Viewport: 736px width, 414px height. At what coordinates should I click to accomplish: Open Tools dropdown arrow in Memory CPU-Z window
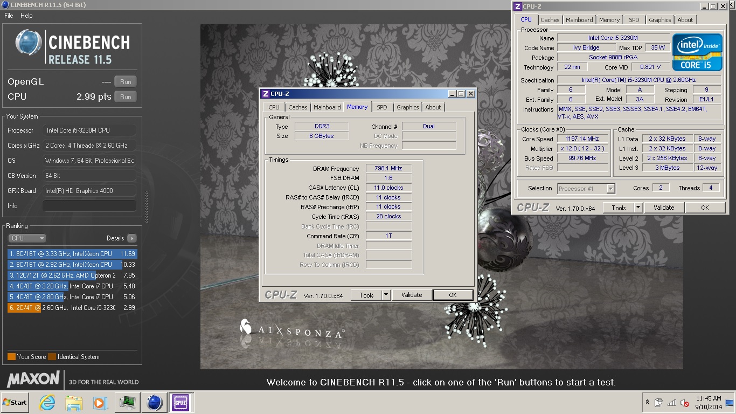pos(386,295)
